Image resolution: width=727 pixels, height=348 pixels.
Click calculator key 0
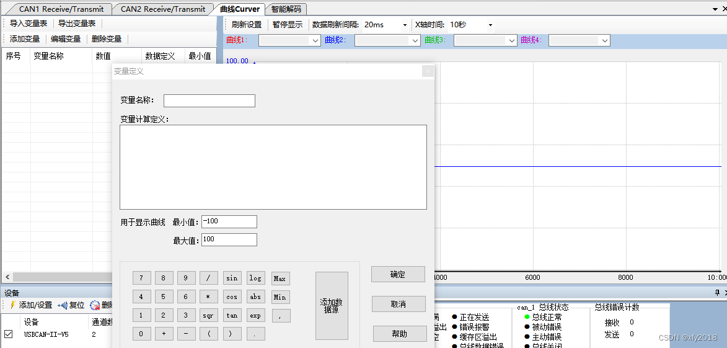point(141,334)
